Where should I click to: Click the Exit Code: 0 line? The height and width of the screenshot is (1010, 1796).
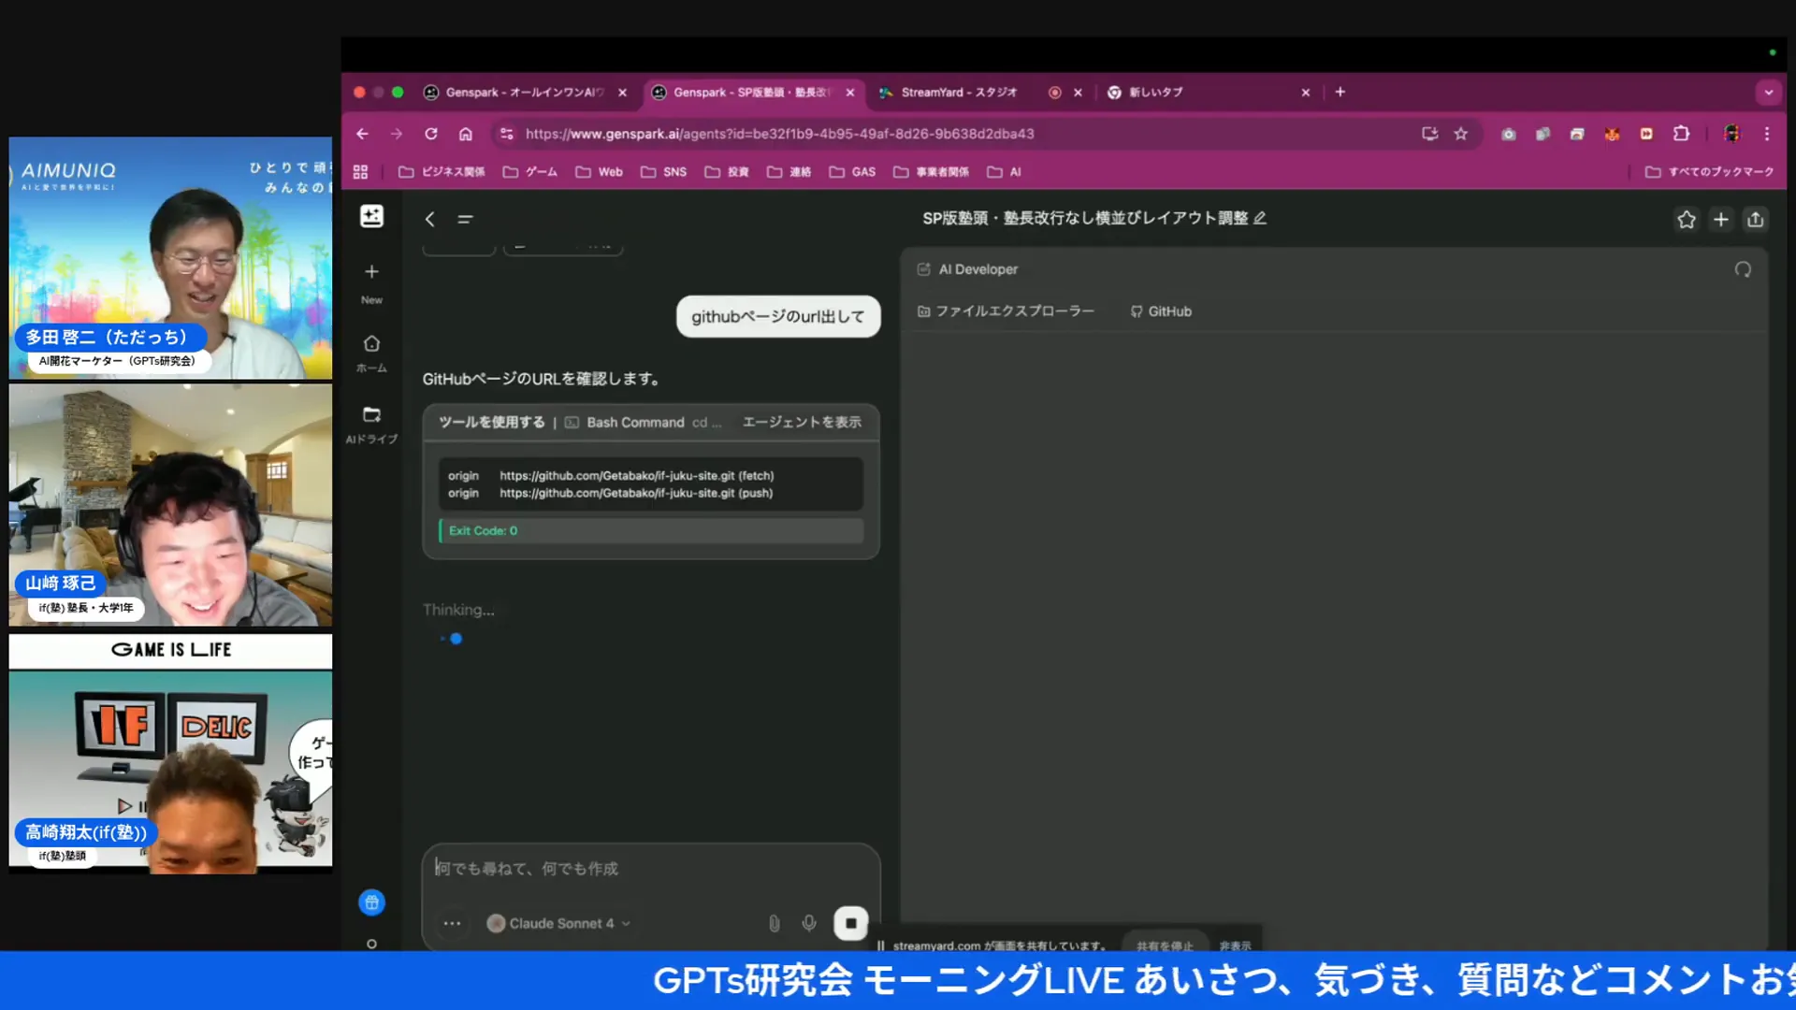click(650, 531)
